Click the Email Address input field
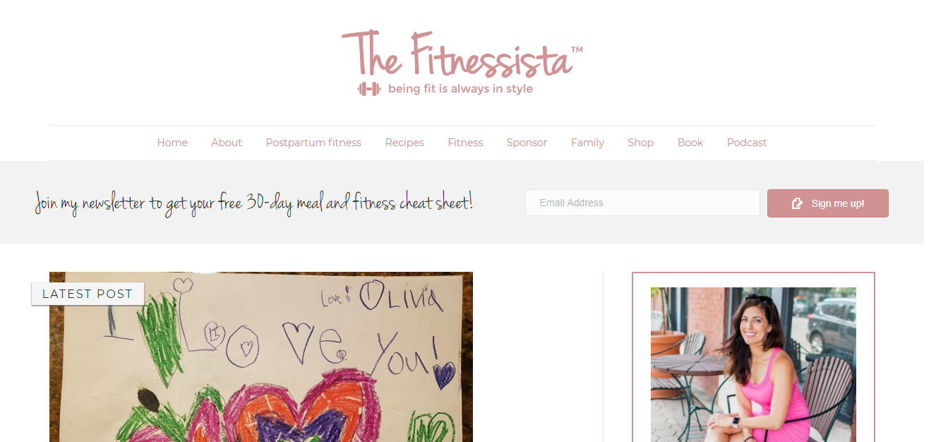Viewport: 936px width, 442px height. coord(642,203)
